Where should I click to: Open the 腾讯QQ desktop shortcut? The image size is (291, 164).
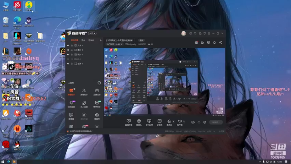17,145
